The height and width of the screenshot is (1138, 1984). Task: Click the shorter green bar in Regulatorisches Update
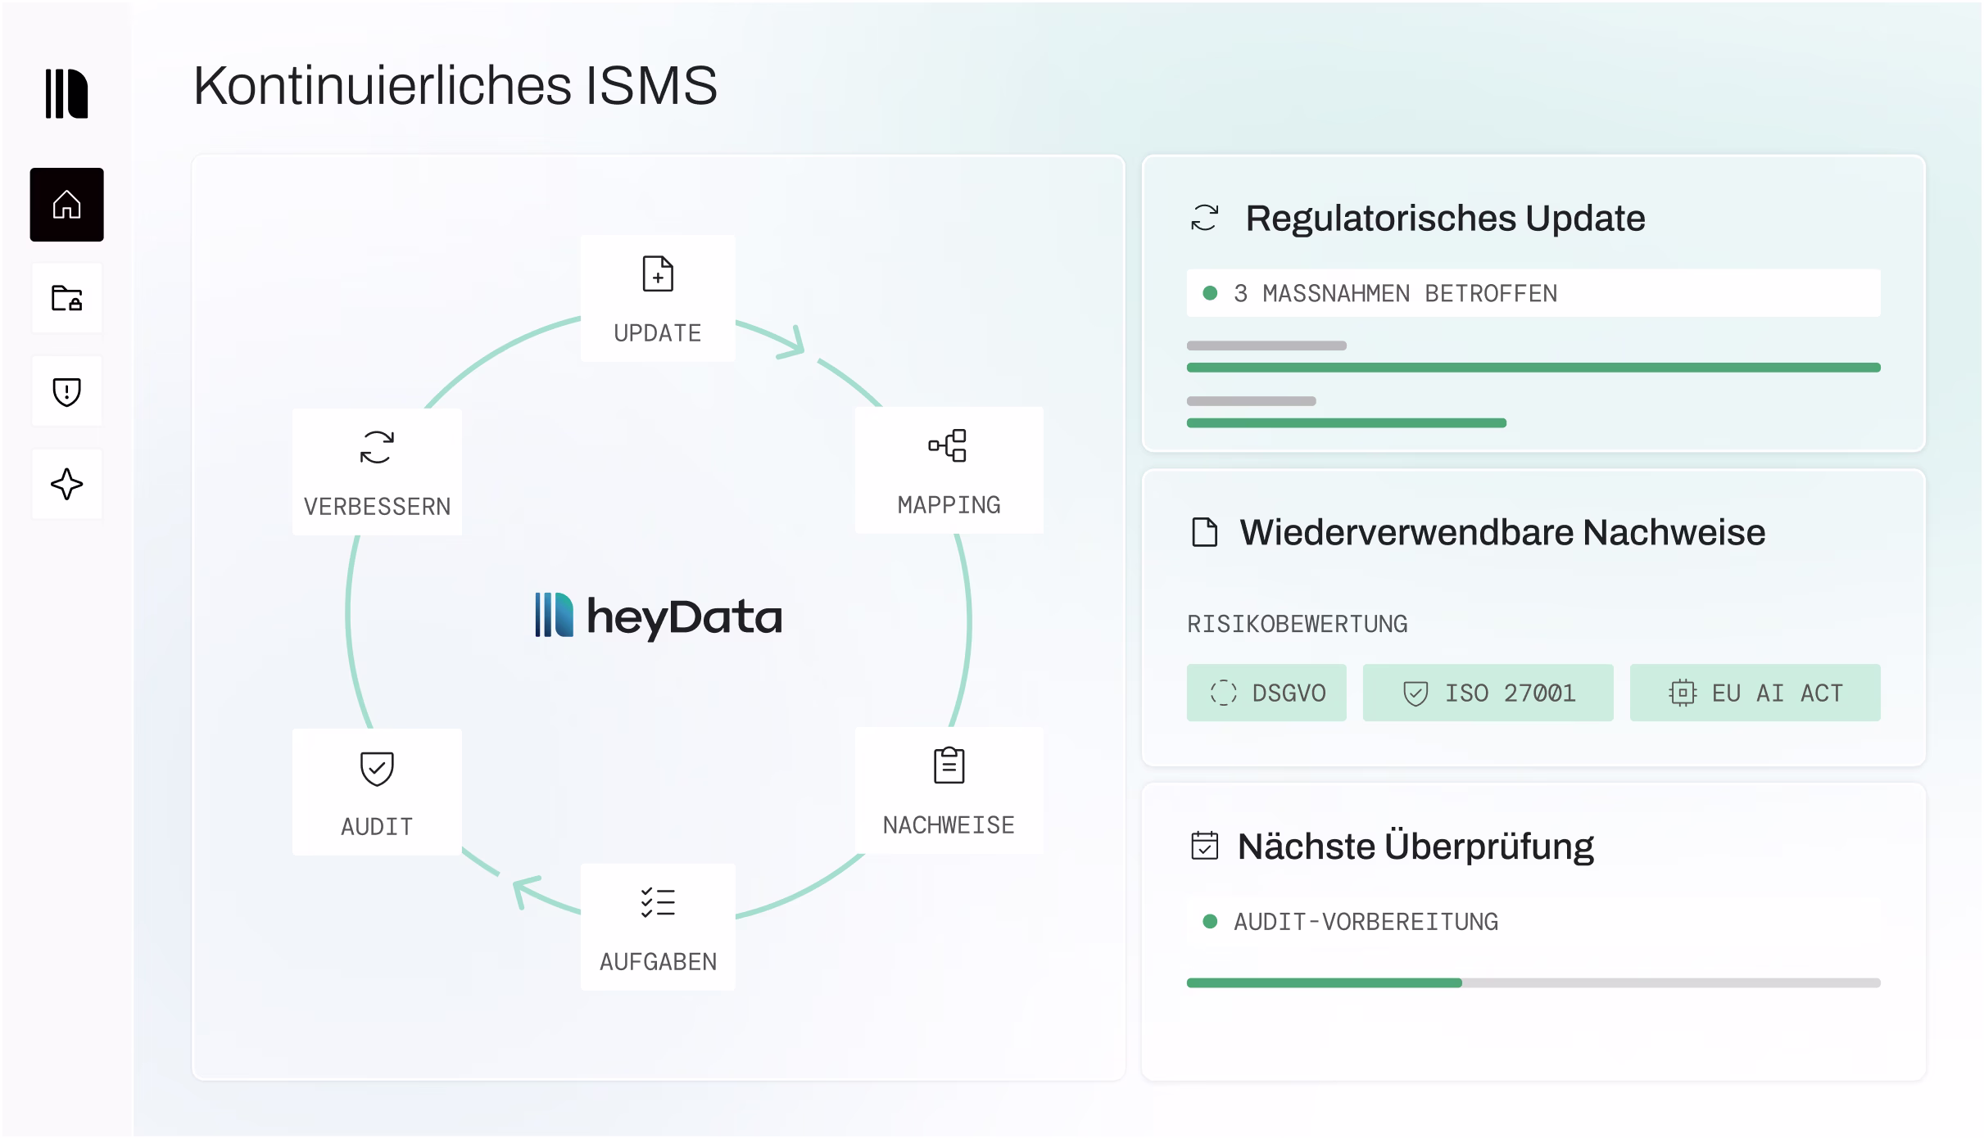pos(1347,423)
